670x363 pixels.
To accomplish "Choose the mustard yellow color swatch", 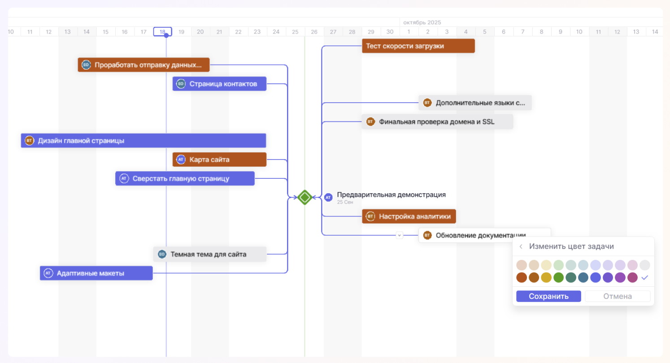I will click(x=546, y=278).
